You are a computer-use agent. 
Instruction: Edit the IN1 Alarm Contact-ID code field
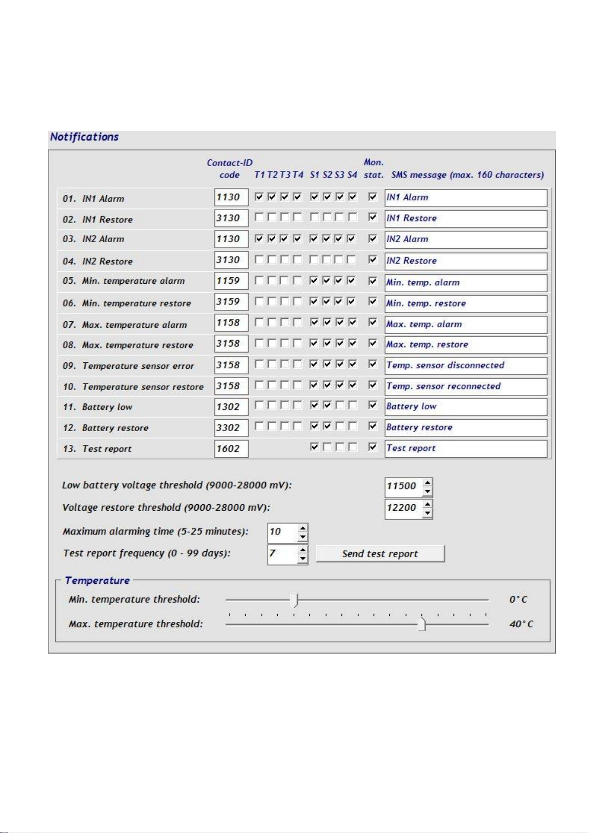[x=231, y=197]
